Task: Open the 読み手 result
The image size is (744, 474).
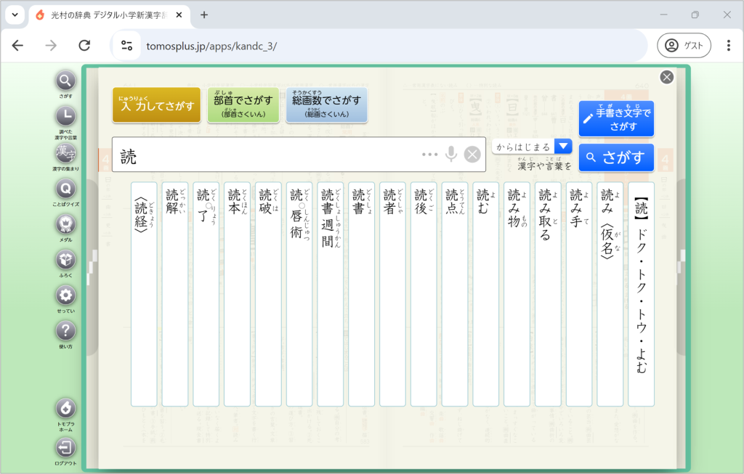Action: (579, 294)
